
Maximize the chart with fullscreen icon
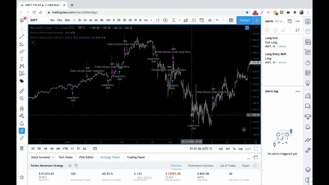pyautogui.click(x=256, y=149)
